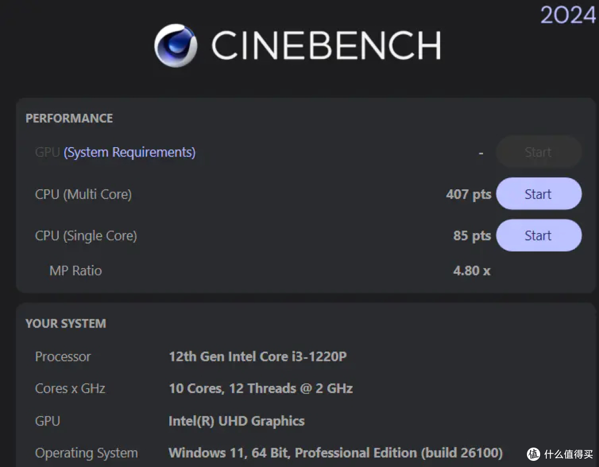Screen dimensions: 599x467
Task: Click the Intel(R) UHD Graphics value
Action: coord(236,421)
